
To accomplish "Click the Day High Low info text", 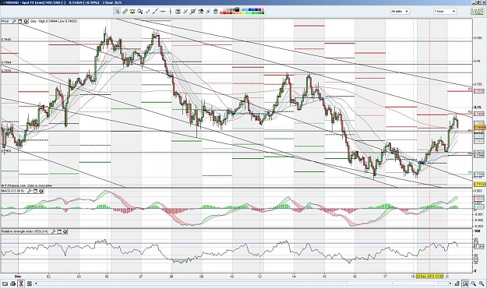I will click(54, 21).
